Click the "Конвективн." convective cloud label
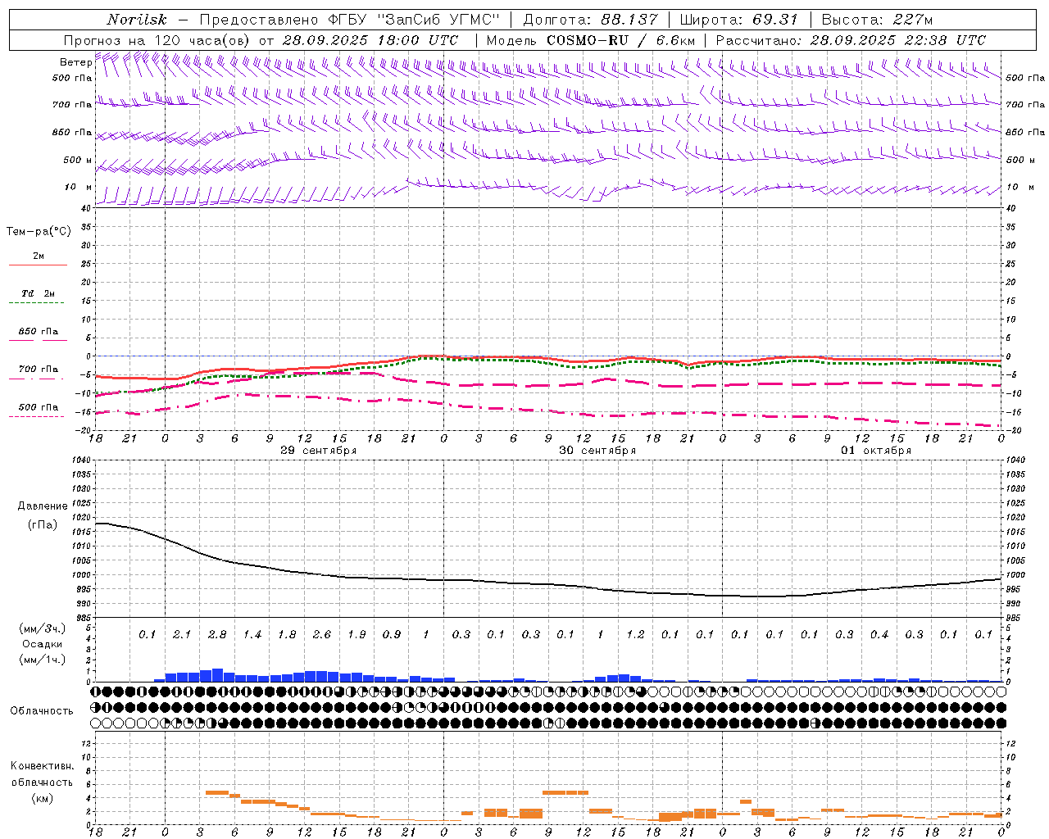The image size is (1049, 839). tap(43, 766)
